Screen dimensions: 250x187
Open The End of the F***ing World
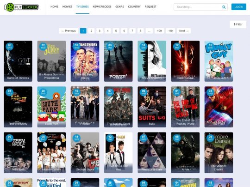point(185,107)
